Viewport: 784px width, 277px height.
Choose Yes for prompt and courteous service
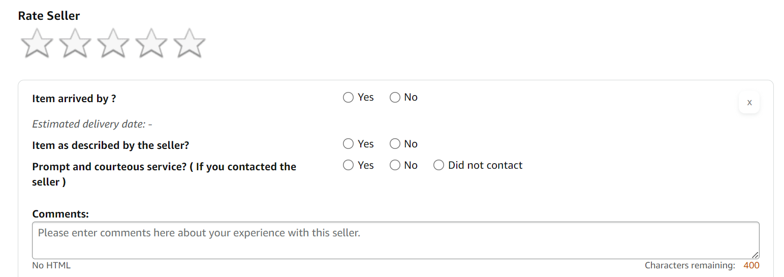click(349, 166)
